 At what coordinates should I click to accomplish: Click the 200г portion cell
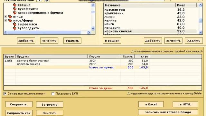(x=92, y=64)
